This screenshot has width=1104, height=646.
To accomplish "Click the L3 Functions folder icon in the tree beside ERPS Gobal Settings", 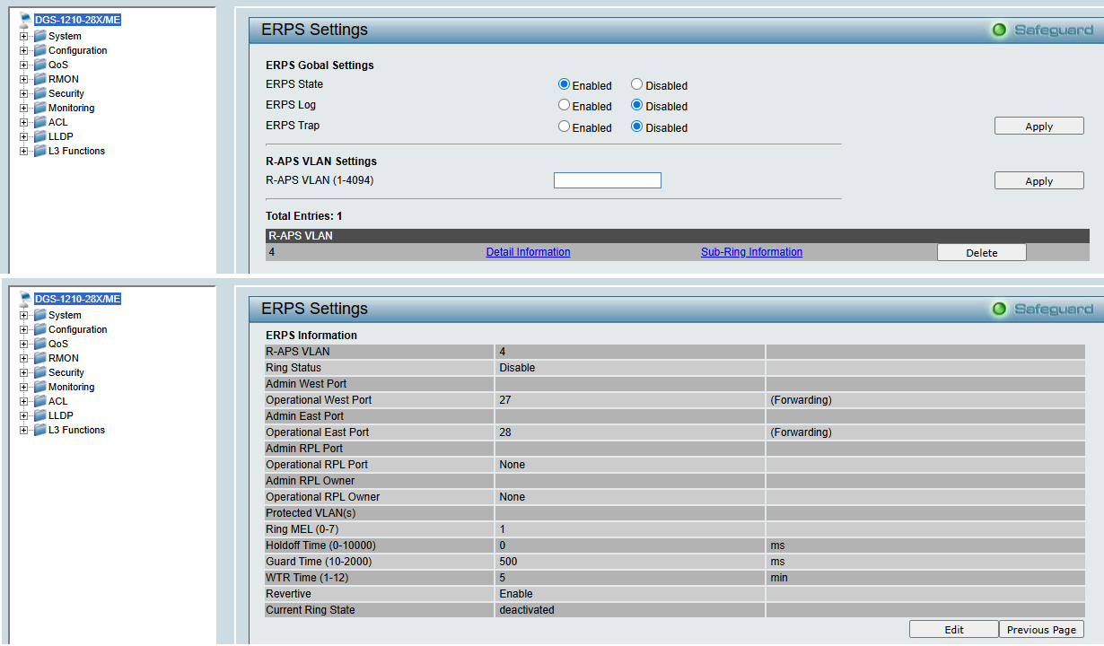I will point(40,151).
